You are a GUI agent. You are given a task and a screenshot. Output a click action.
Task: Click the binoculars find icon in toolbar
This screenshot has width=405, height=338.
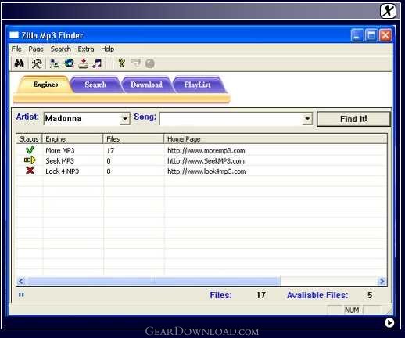pos(19,63)
